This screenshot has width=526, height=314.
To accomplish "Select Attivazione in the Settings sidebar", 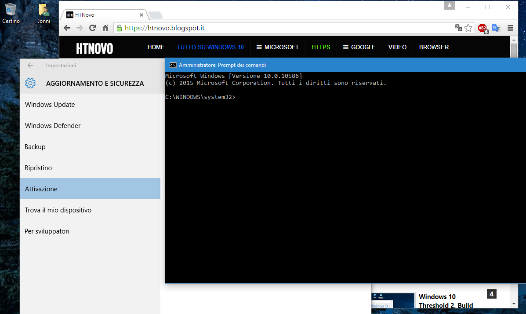I will (41, 189).
